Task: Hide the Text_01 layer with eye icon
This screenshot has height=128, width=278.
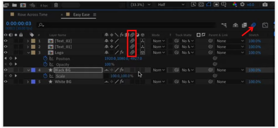Action: 6,47
